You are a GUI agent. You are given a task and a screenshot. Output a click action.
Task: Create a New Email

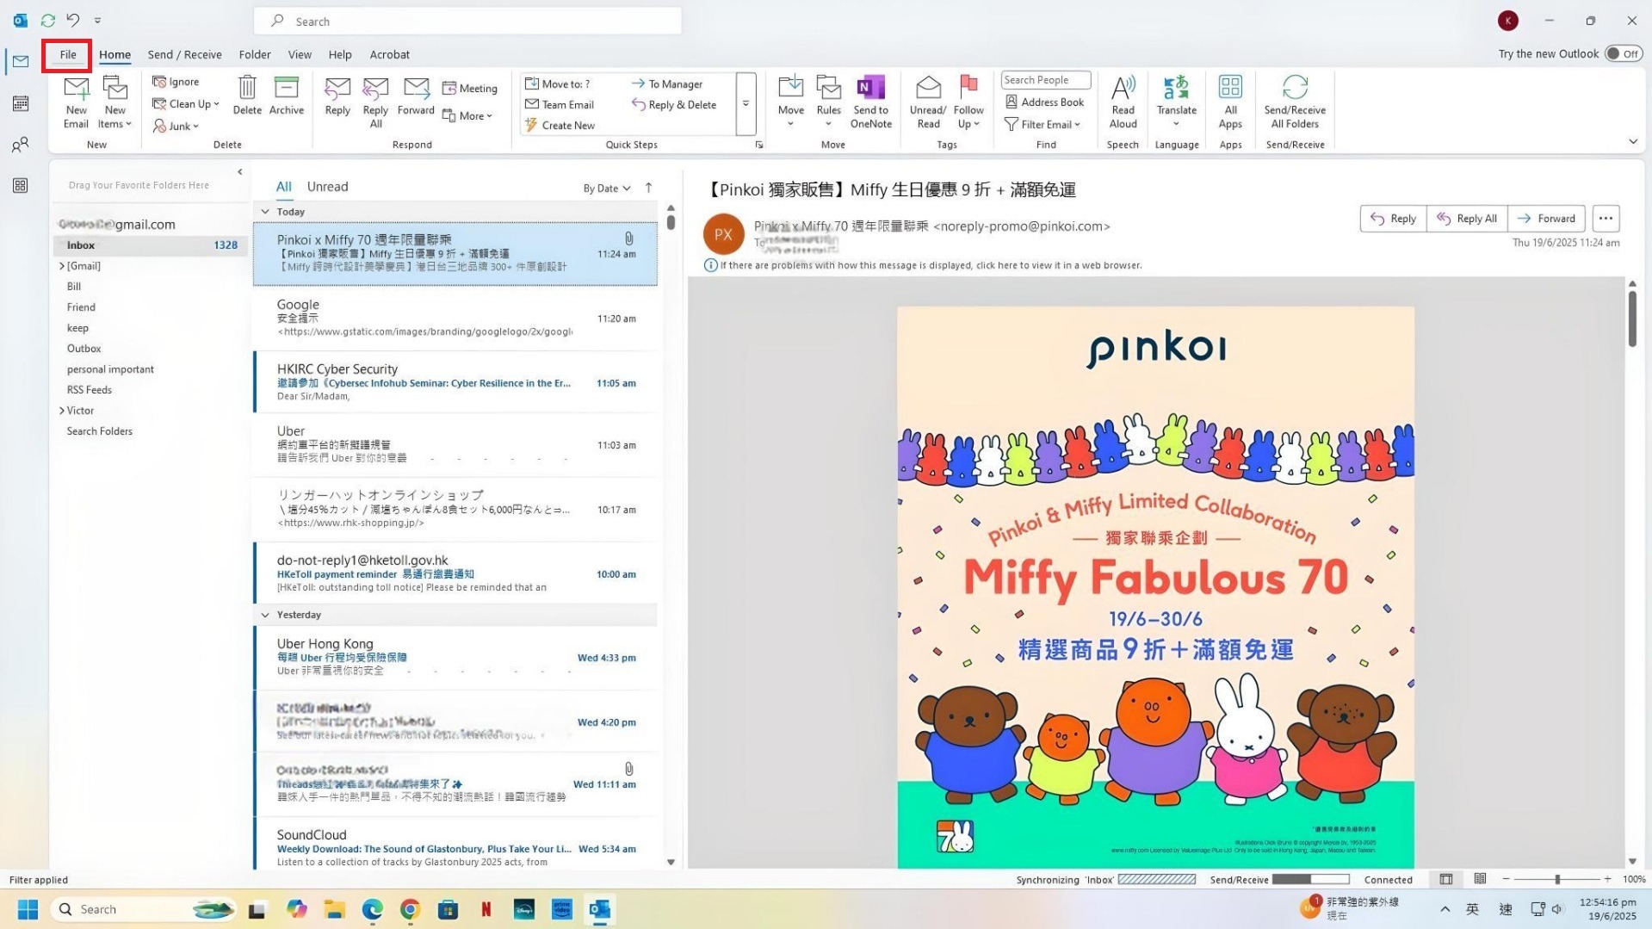(x=76, y=102)
